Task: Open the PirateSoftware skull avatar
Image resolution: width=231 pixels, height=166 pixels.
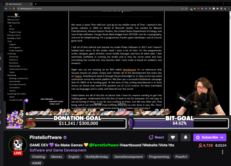Action: 18,145
